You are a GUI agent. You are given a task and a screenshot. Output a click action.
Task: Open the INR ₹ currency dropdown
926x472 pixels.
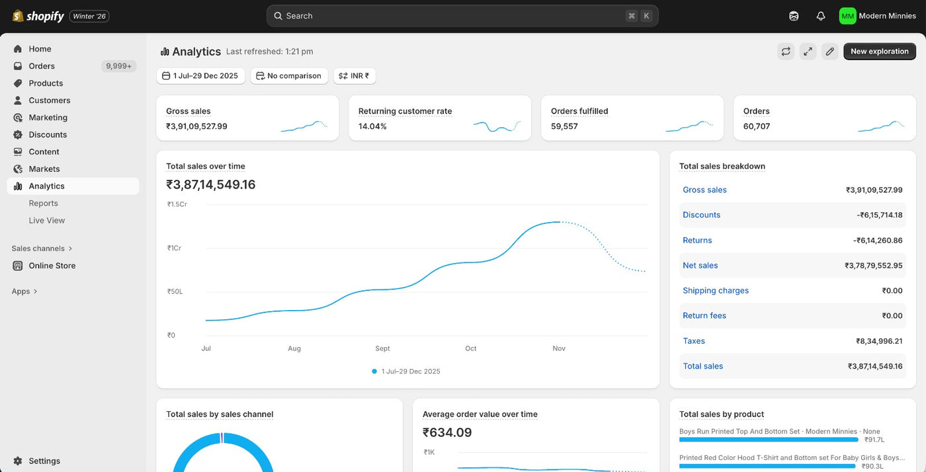point(355,76)
